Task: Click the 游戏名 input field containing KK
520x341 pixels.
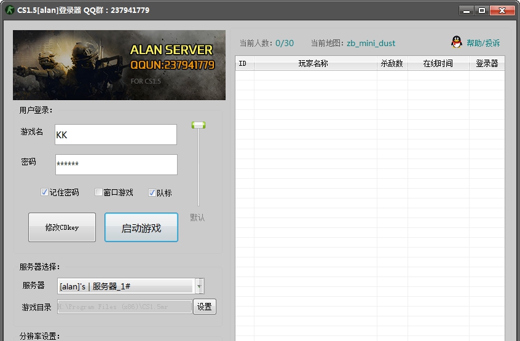Action: (116, 135)
